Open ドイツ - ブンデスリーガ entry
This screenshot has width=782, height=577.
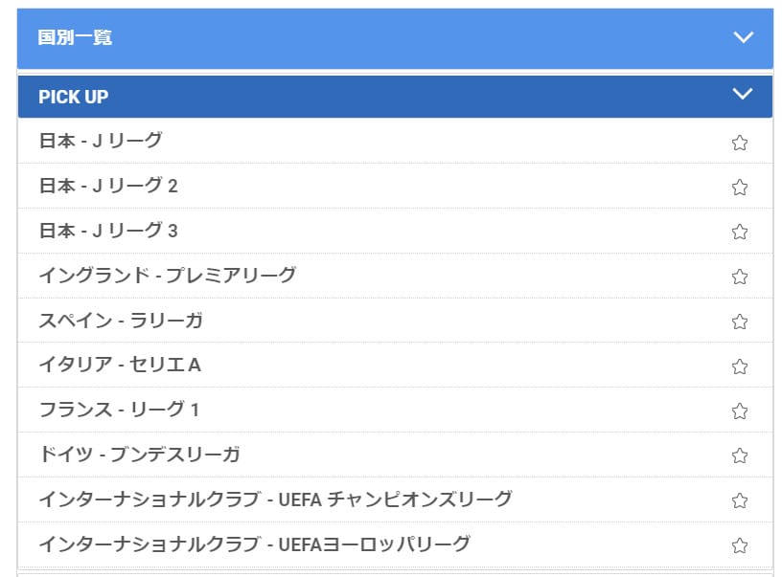tap(139, 455)
